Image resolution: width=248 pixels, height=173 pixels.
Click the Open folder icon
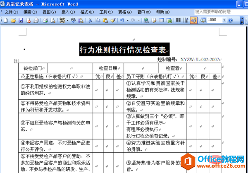[13, 20]
